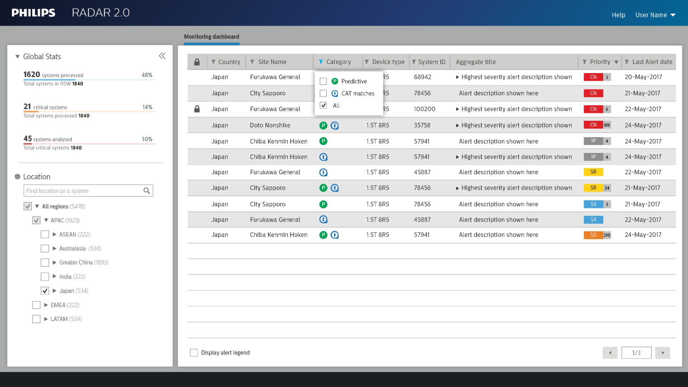Go to the next page of results
Screen dimensions: 688x387
(663, 352)
